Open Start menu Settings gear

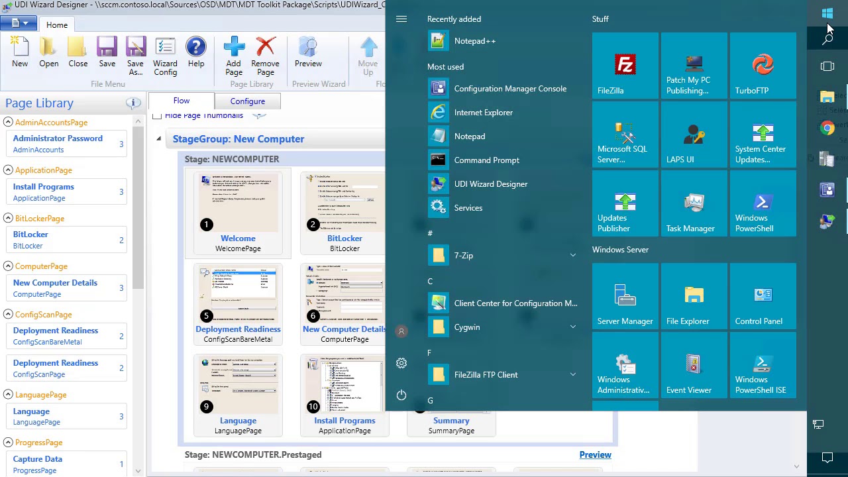tap(401, 363)
